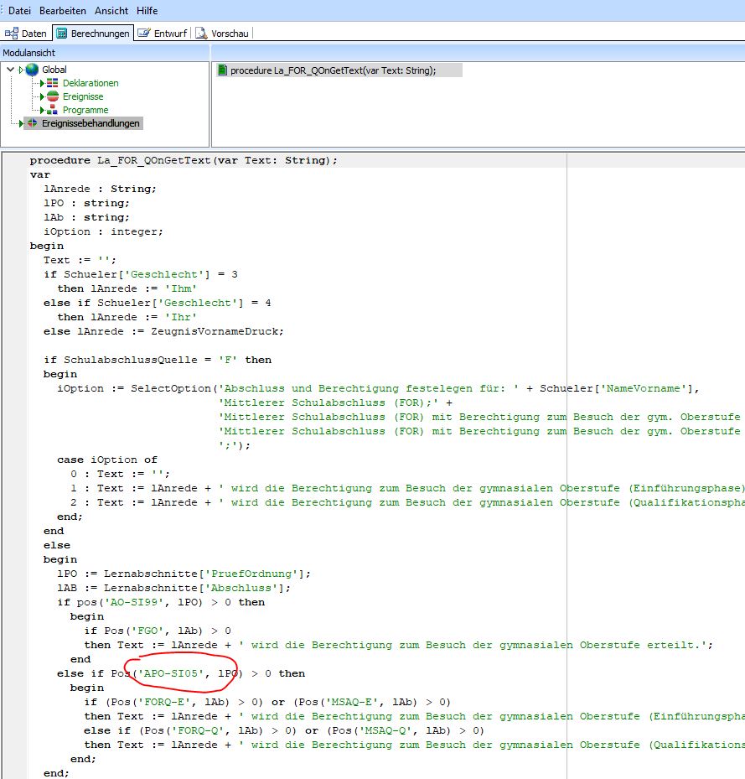Open the Datei menu
745x779 pixels.
19,10
